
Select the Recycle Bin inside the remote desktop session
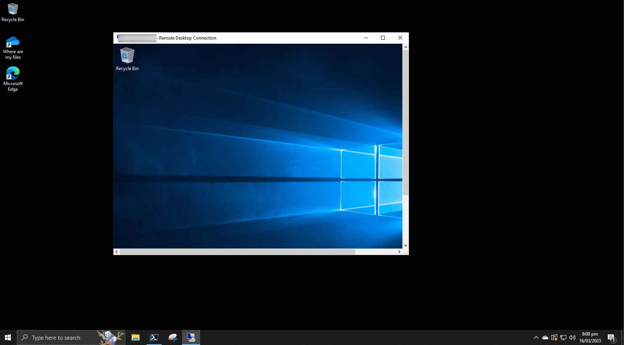[x=127, y=59]
